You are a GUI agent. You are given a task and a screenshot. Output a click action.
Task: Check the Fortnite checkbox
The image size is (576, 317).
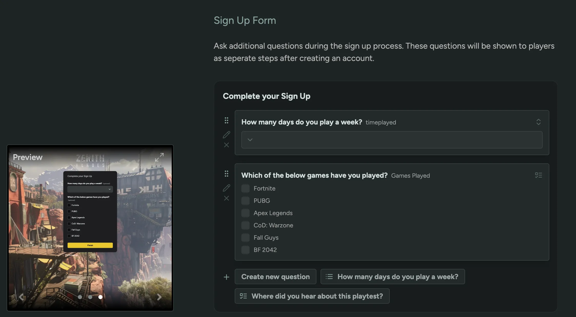pyautogui.click(x=245, y=188)
